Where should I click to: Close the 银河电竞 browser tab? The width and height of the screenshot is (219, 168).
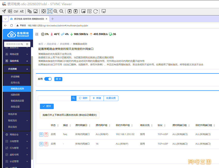(x=47, y=19)
